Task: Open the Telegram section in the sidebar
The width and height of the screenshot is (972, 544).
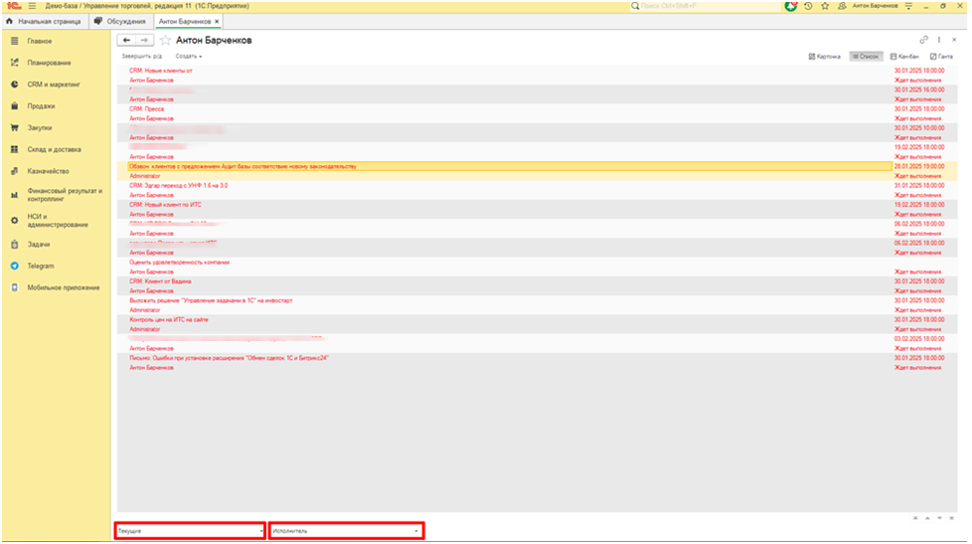Action: coord(41,266)
